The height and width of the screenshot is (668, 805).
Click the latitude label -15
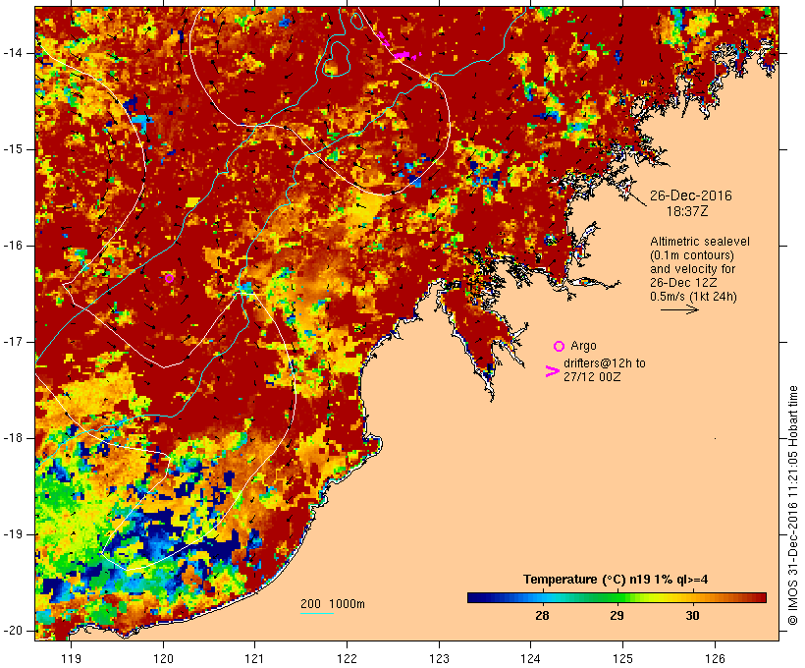[x=13, y=149]
